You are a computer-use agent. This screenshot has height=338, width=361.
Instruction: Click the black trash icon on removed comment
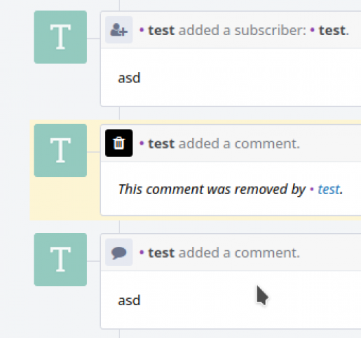[x=119, y=143]
